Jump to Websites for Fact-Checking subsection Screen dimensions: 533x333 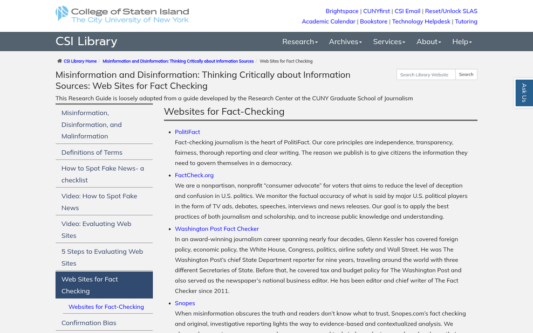pos(106,307)
